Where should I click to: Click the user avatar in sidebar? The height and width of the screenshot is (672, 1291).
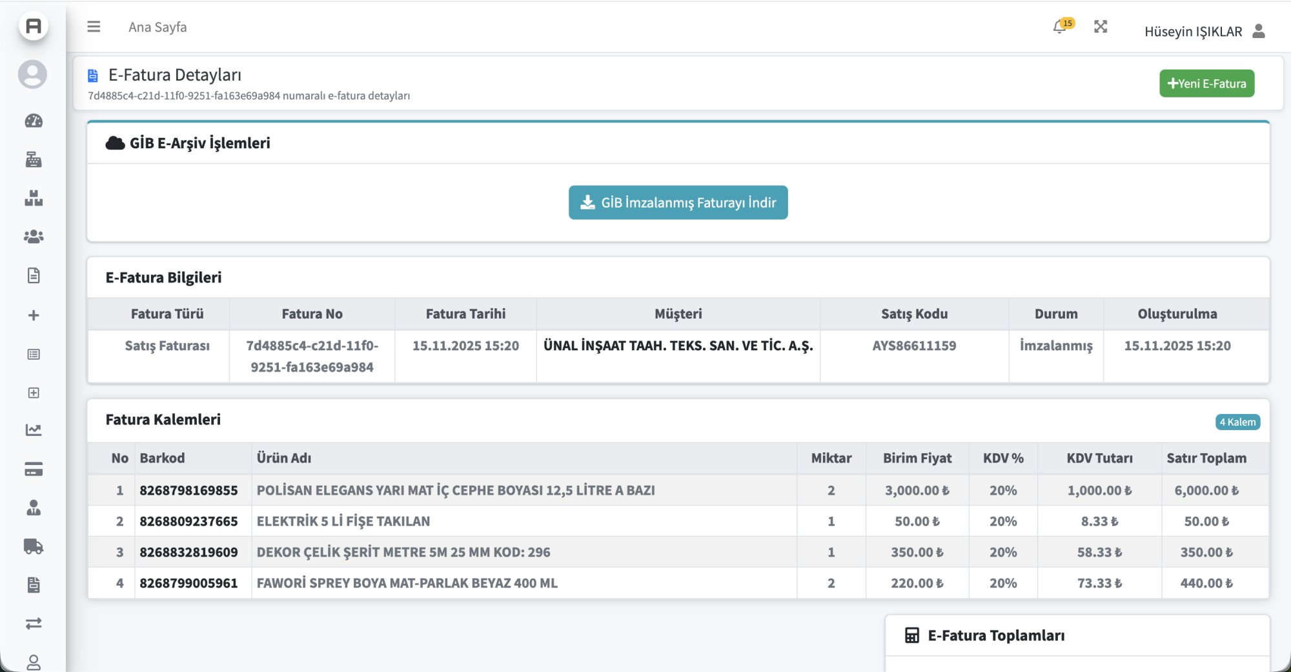point(32,74)
